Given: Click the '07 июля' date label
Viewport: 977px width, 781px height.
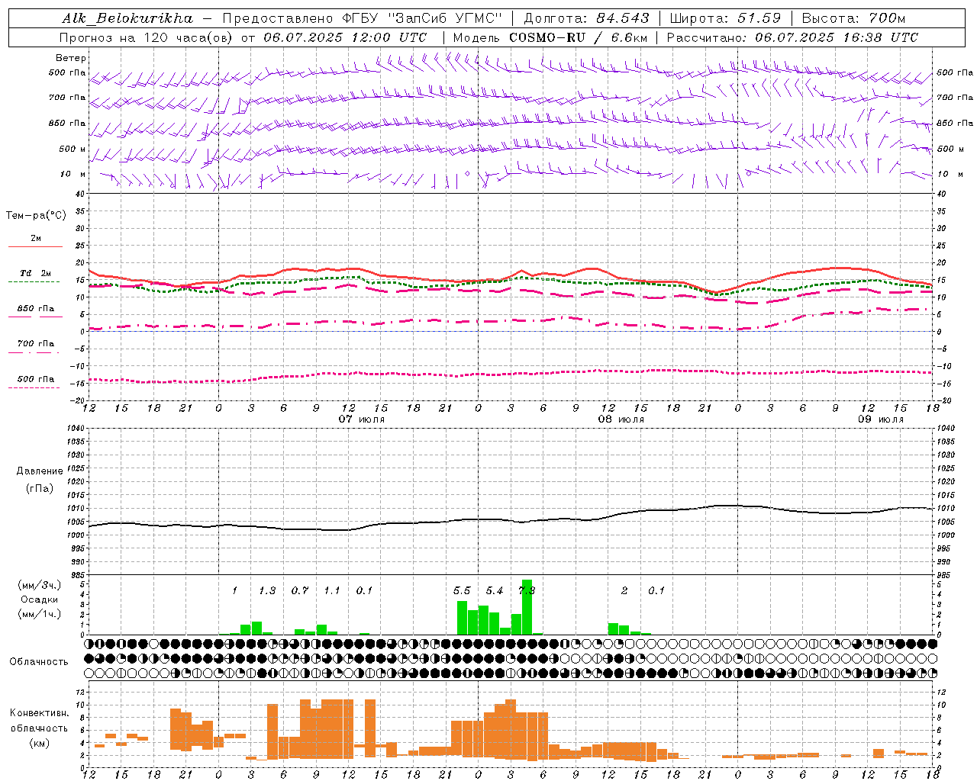Looking at the screenshot, I should [362, 419].
